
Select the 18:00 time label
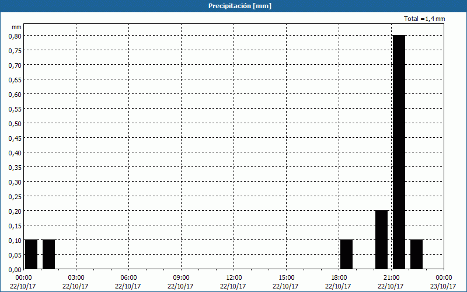pos(339,278)
